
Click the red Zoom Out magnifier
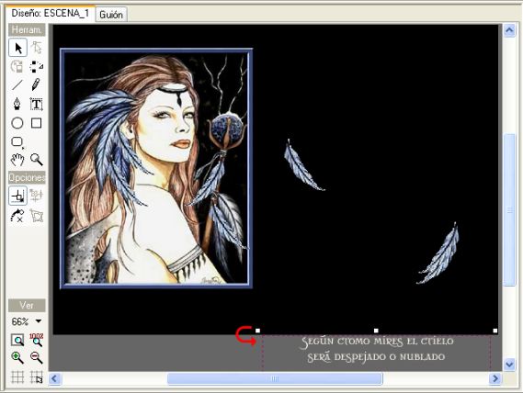pyautogui.click(x=37, y=358)
